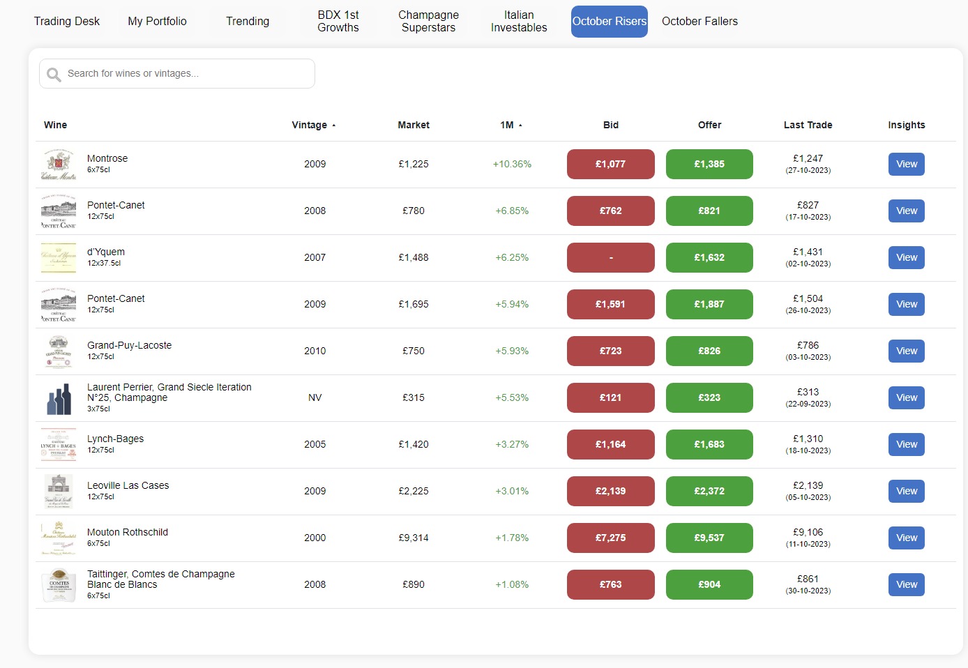The image size is (968, 668).
Task: Open Champagne Superstars tab
Action: pos(428,22)
